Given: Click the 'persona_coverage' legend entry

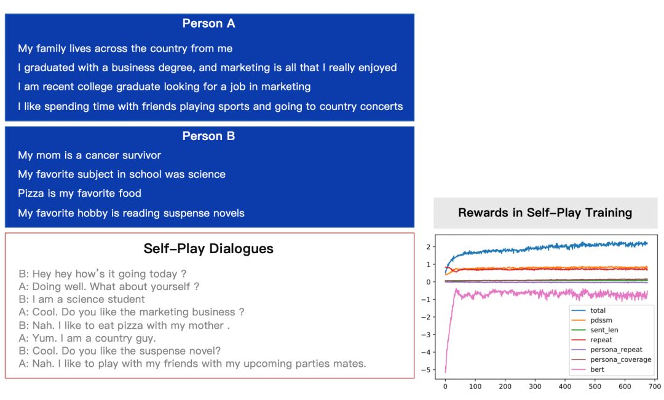Looking at the screenshot, I should pos(611,359).
